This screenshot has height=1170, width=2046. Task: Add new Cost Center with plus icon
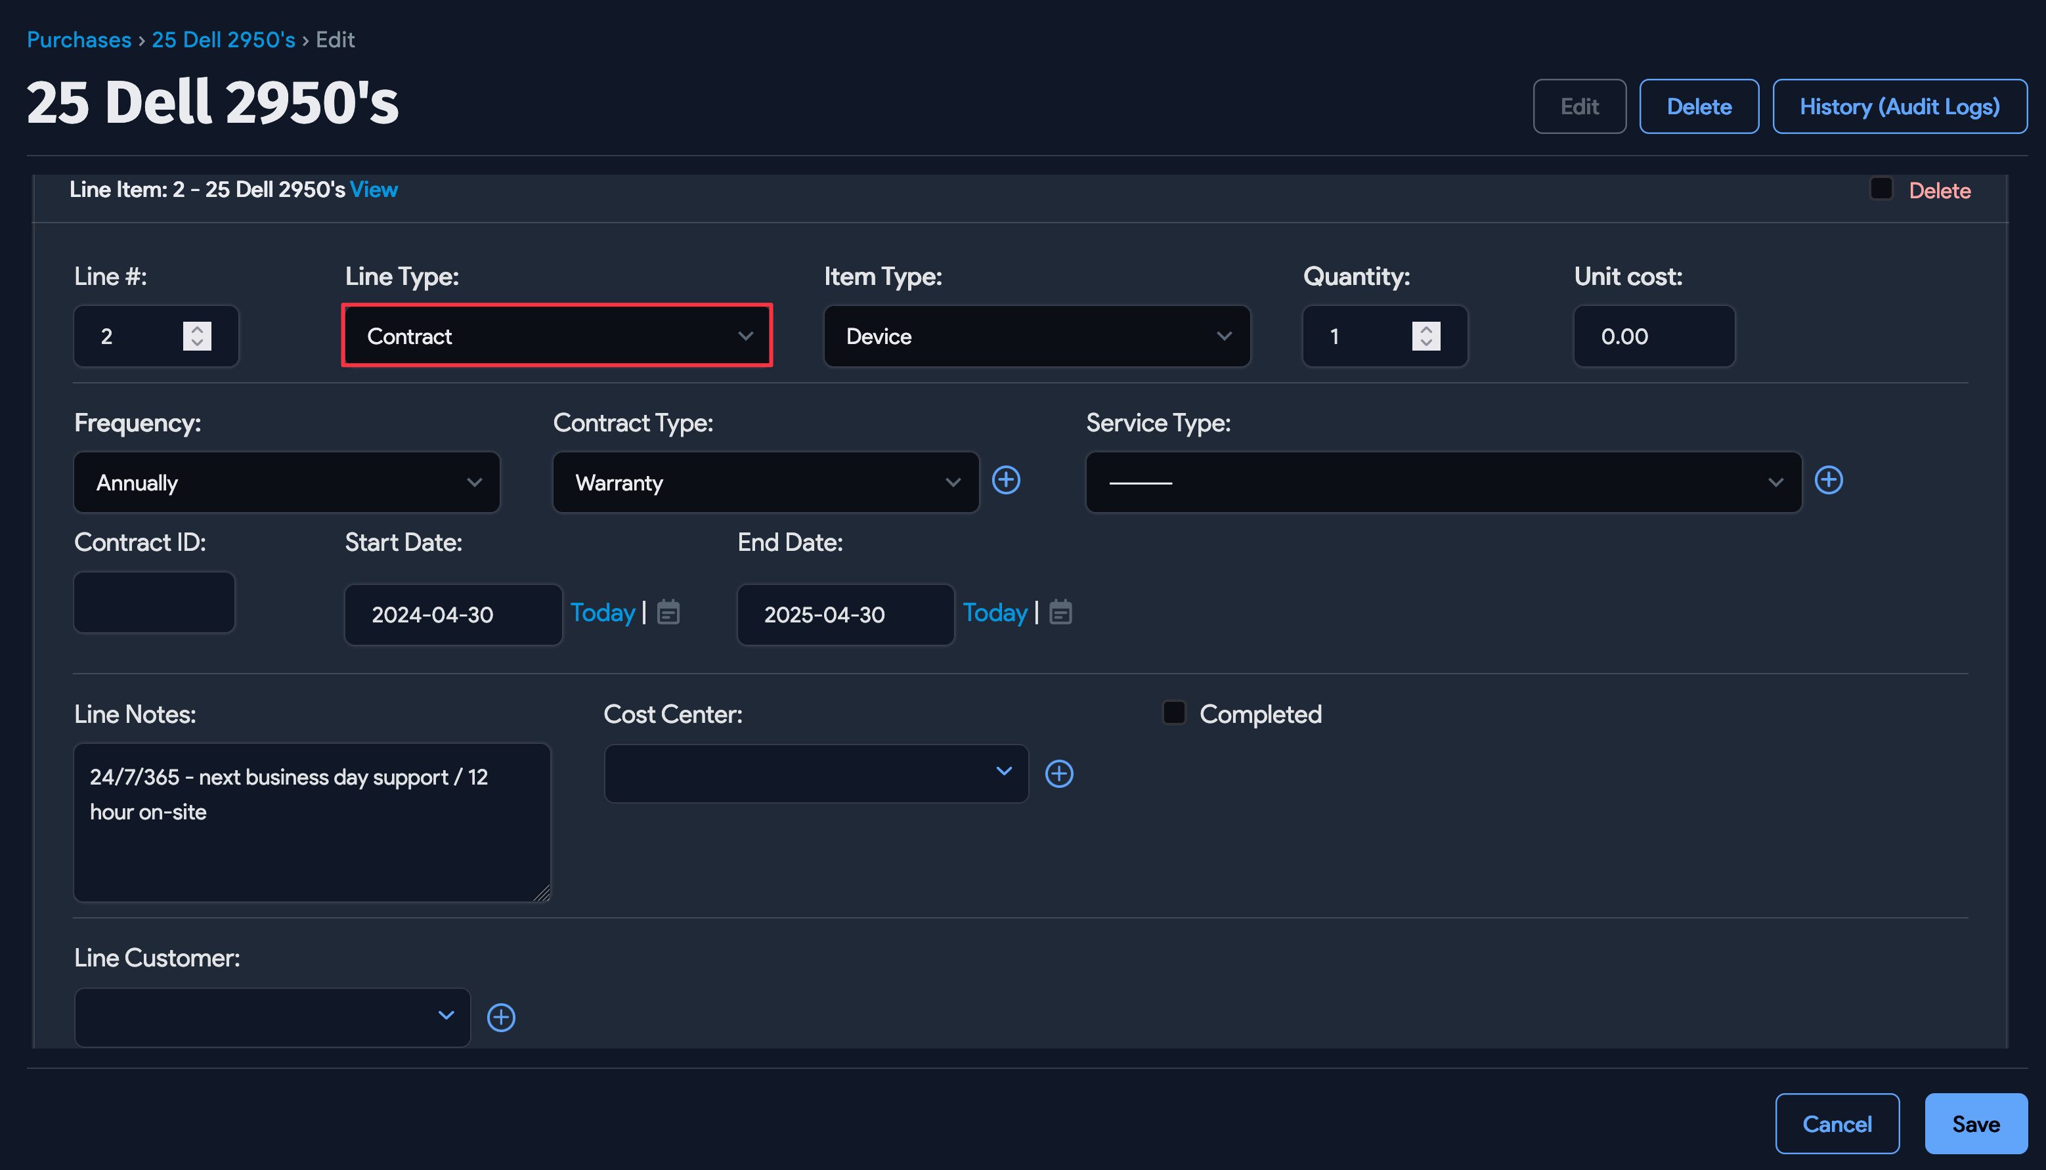(x=1058, y=774)
